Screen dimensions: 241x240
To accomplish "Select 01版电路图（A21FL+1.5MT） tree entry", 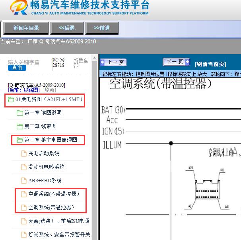I will 49,100.
